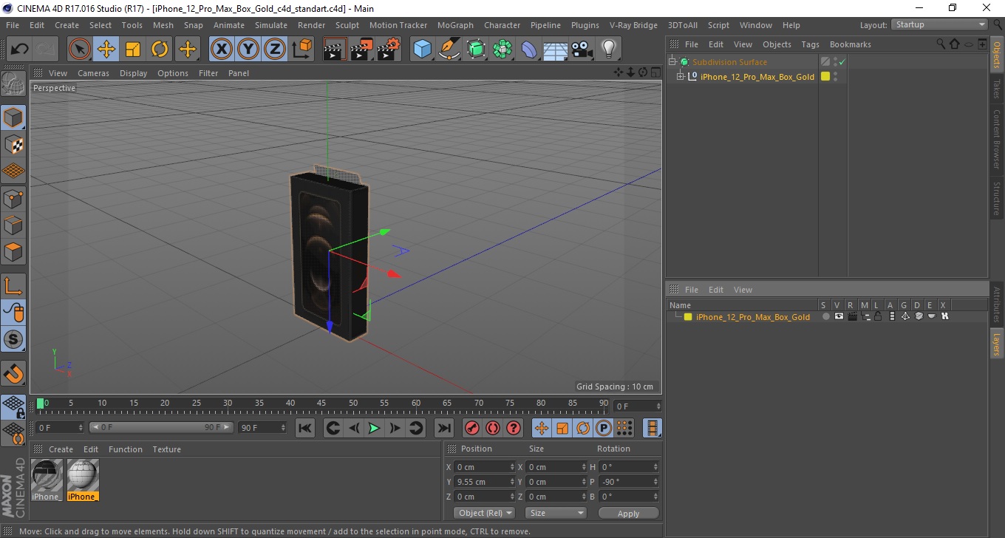Activate the Move tool
This screenshot has width=1005, height=538.
coord(106,50)
